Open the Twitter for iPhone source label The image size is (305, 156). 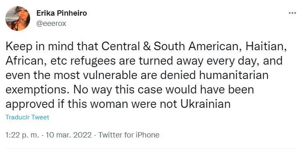[x=129, y=135]
